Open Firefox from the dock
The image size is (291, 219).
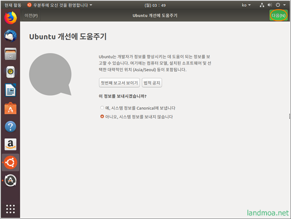click(11, 18)
